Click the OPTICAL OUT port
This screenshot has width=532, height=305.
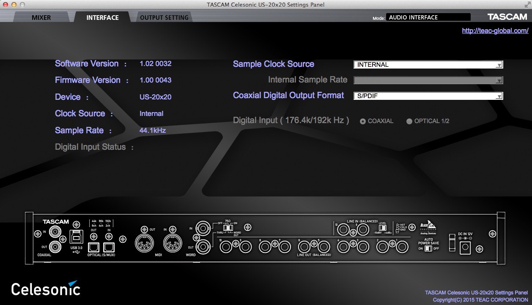[x=93, y=247]
